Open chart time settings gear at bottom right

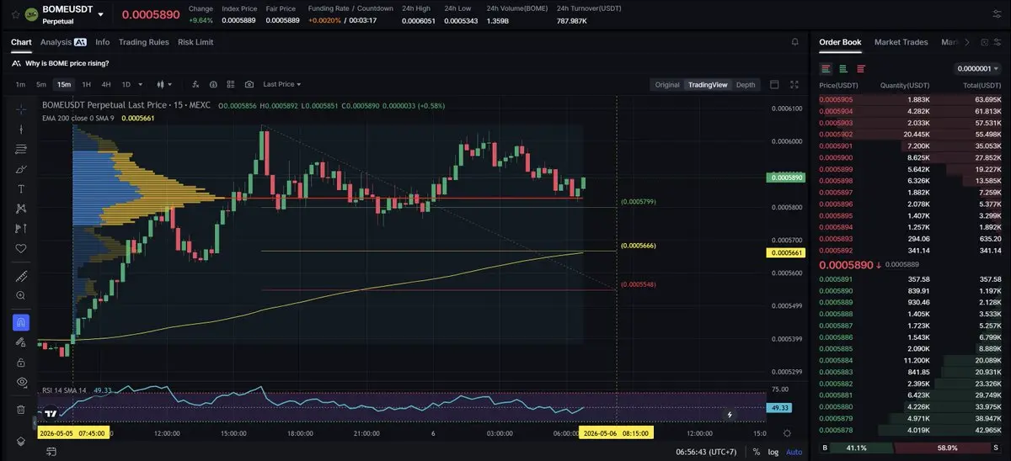[787, 432]
